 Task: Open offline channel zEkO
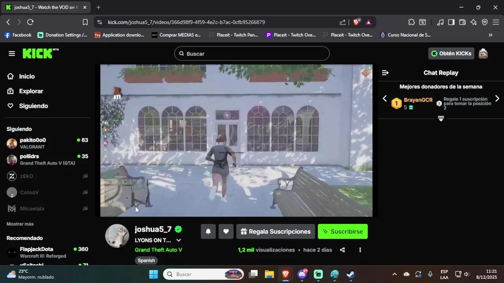47,176
